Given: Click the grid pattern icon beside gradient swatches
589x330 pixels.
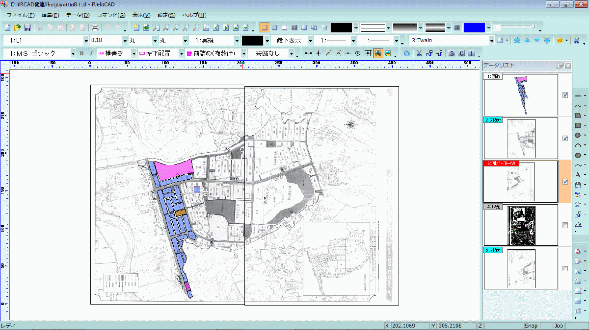Looking at the screenshot, I should pyautogui.click(x=457, y=27).
